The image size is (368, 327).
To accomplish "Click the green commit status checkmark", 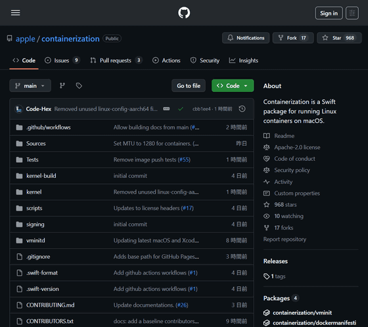I will [x=181, y=109].
